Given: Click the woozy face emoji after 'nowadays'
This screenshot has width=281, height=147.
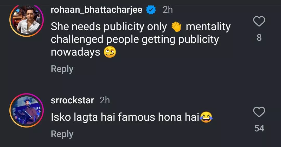Looking at the screenshot, I should coord(110,52).
